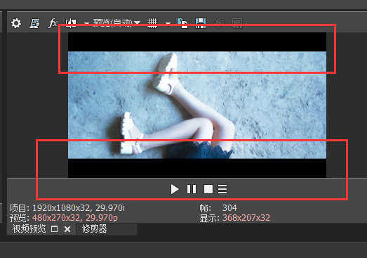Start playback with the play button

pos(175,189)
